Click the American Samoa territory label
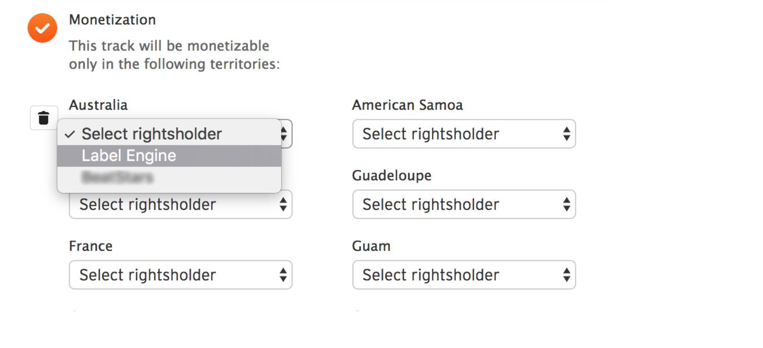Viewport: 763px width, 348px height. pyautogui.click(x=407, y=105)
